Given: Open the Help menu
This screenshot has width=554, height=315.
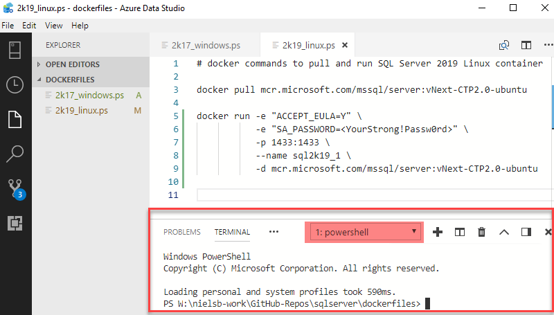Looking at the screenshot, I should (x=80, y=26).
